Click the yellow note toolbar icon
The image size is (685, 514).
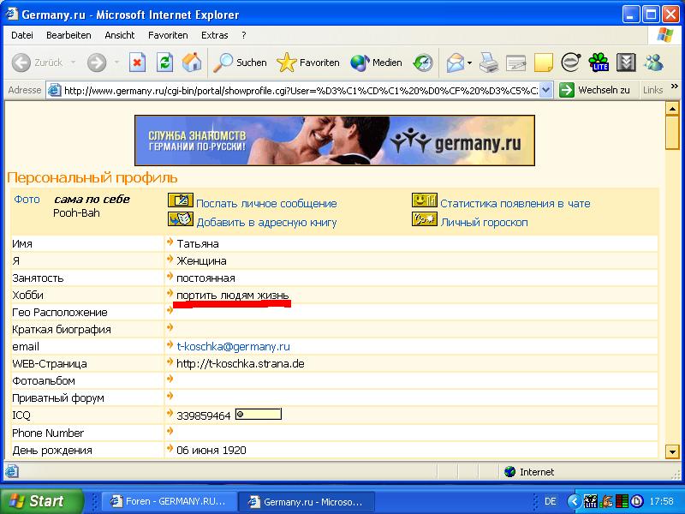click(543, 63)
